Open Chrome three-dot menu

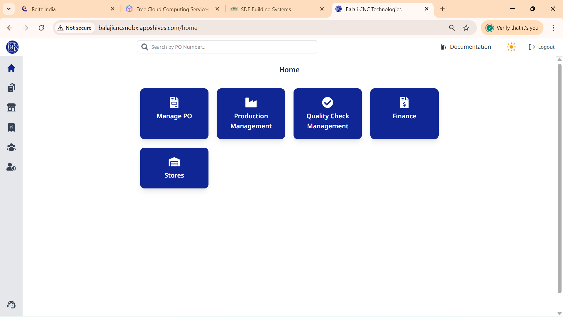coord(553,28)
